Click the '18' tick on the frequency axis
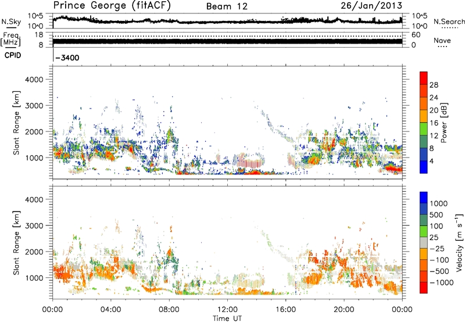This screenshot has width=465, height=322. 39,35
